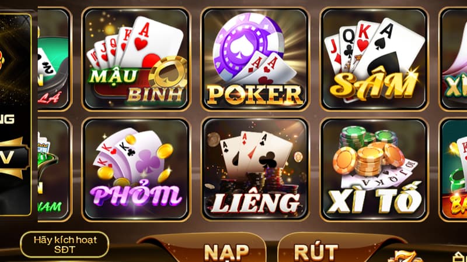Open the partially visible green table game tile

(54, 59)
